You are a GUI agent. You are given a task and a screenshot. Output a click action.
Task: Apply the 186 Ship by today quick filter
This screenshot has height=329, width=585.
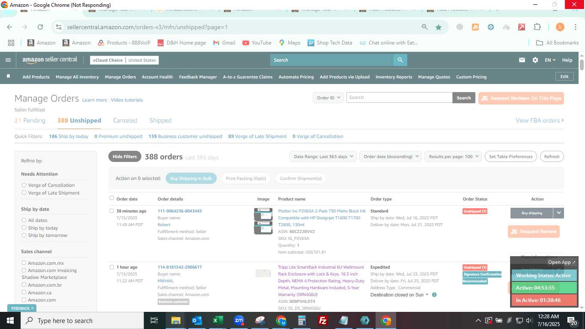[69, 136]
